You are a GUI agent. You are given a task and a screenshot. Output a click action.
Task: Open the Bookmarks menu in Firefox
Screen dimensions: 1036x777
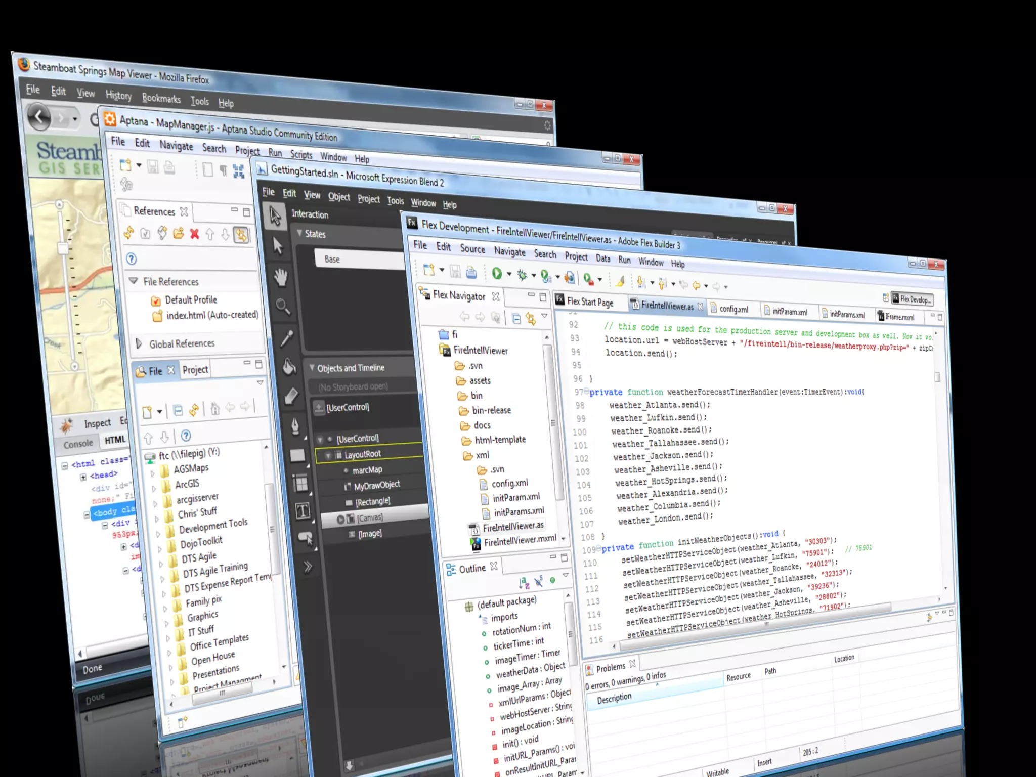[x=161, y=98]
